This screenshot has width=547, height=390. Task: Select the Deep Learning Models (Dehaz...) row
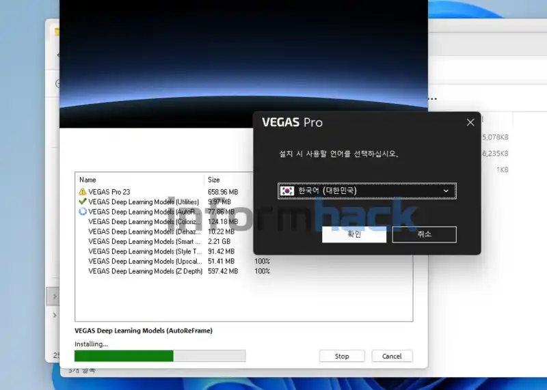tap(145, 232)
